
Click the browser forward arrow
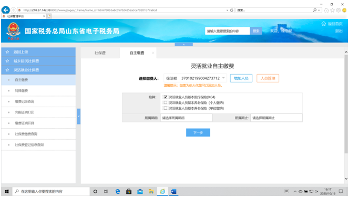(13, 10)
